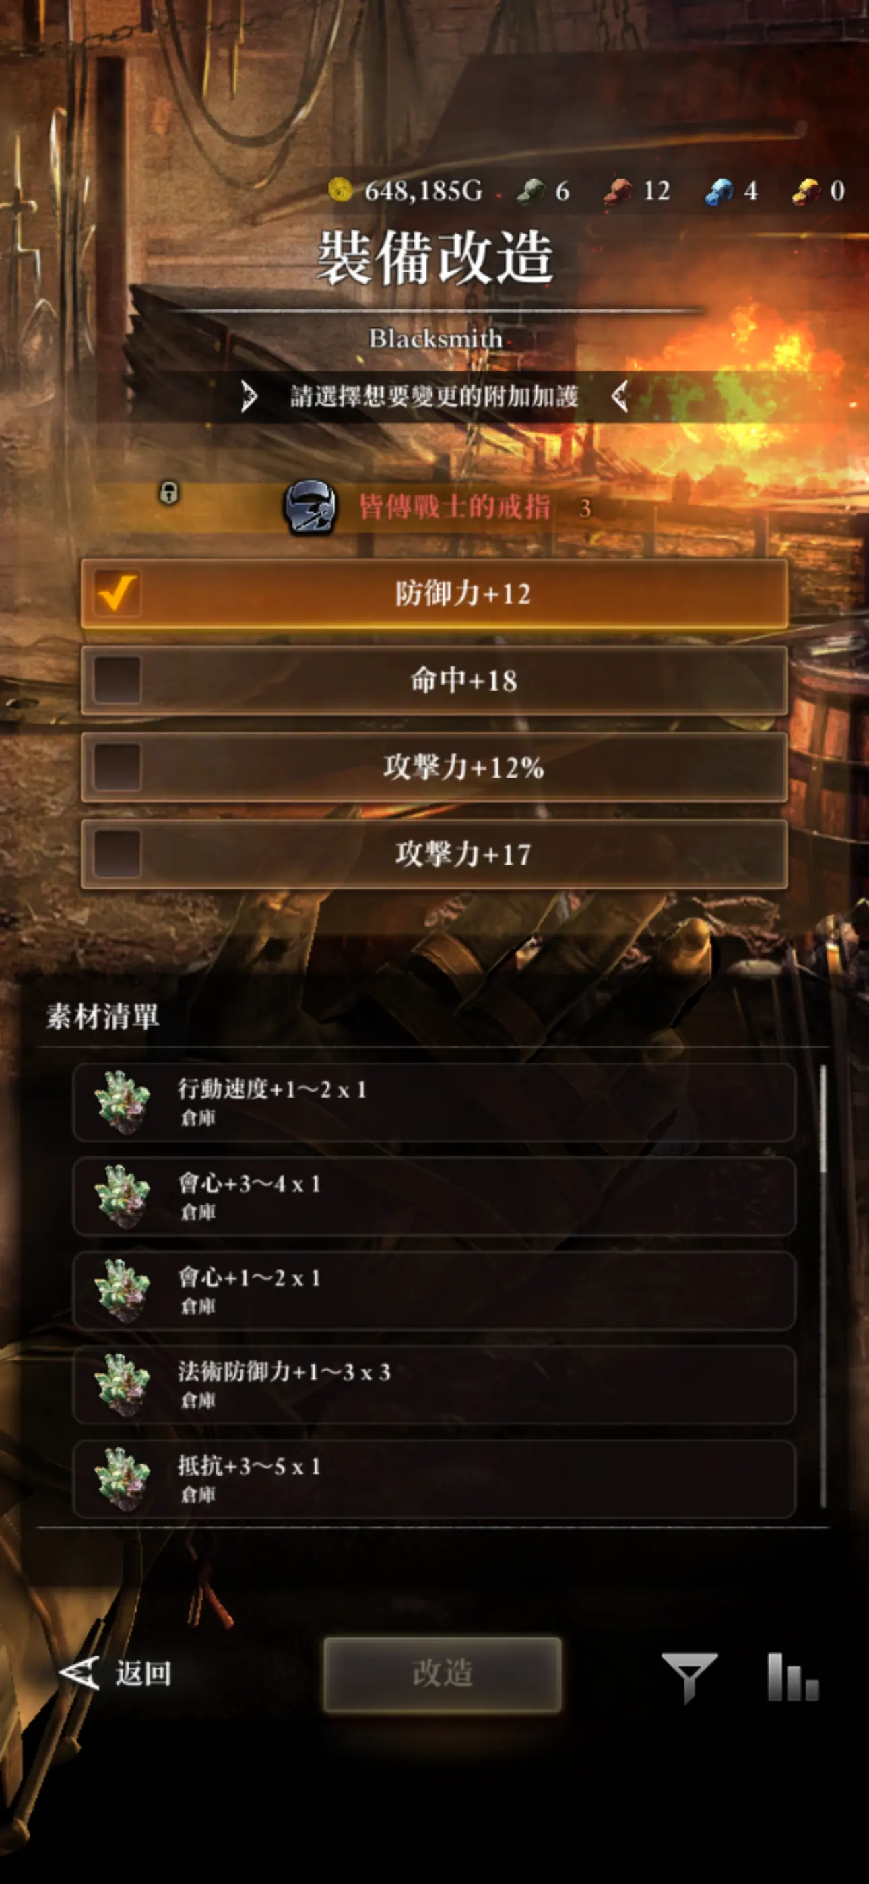Tap the lock icon beside ring name

pyautogui.click(x=169, y=492)
